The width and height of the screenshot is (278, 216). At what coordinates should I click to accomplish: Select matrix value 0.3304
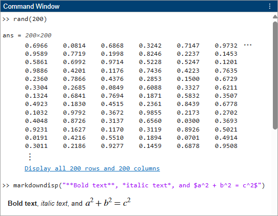point(36,88)
